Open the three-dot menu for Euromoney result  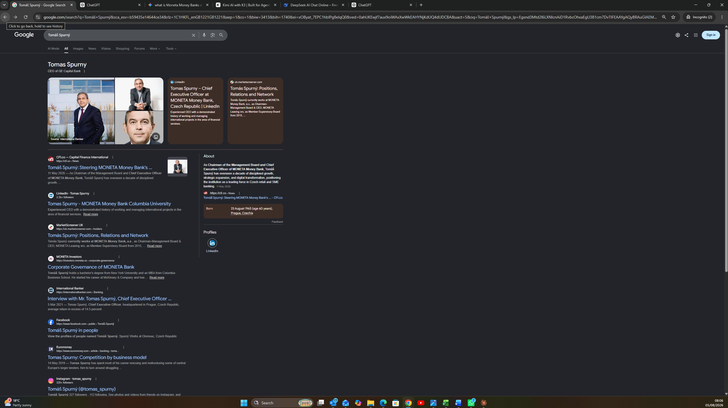pyautogui.click(x=123, y=347)
